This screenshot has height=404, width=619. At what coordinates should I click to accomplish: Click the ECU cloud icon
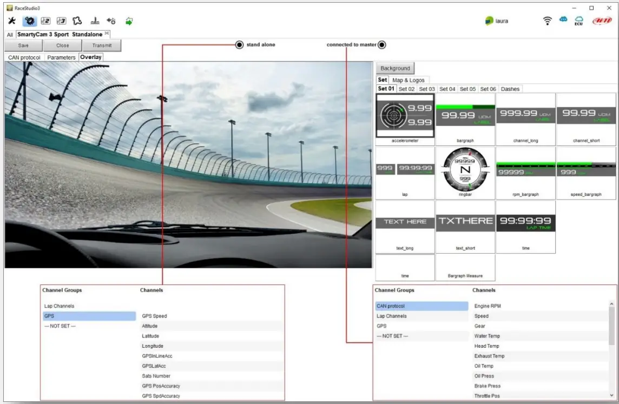(578, 20)
